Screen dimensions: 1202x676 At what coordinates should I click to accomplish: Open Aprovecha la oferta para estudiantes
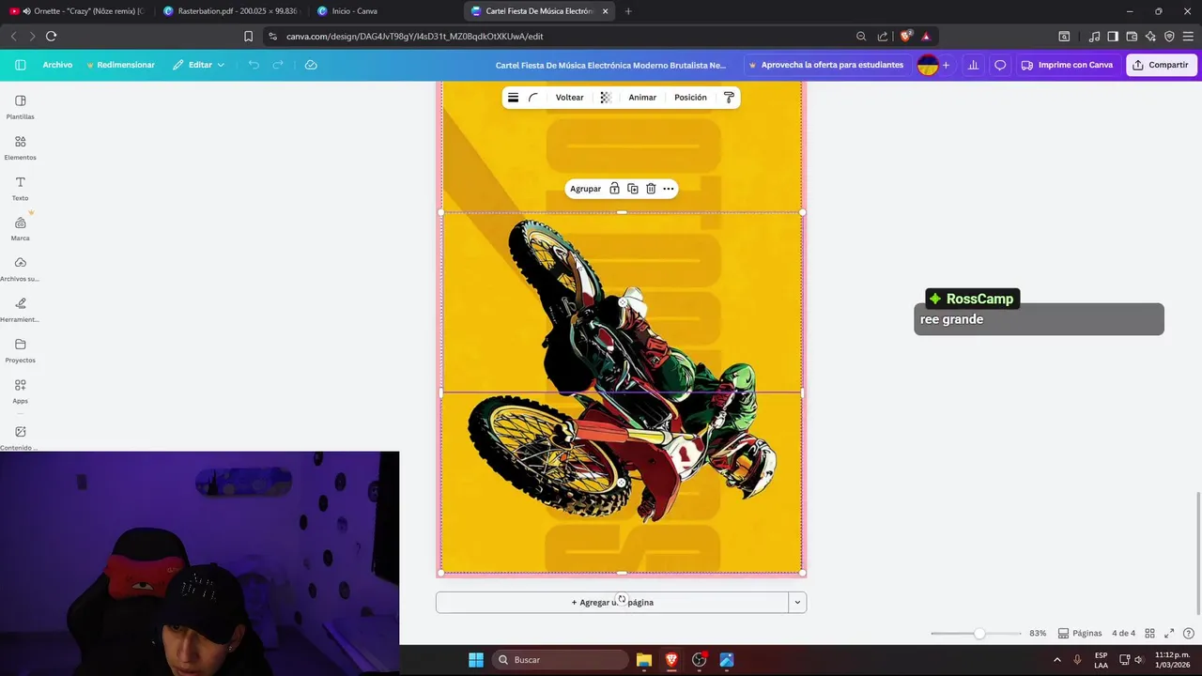(x=826, y=65)
